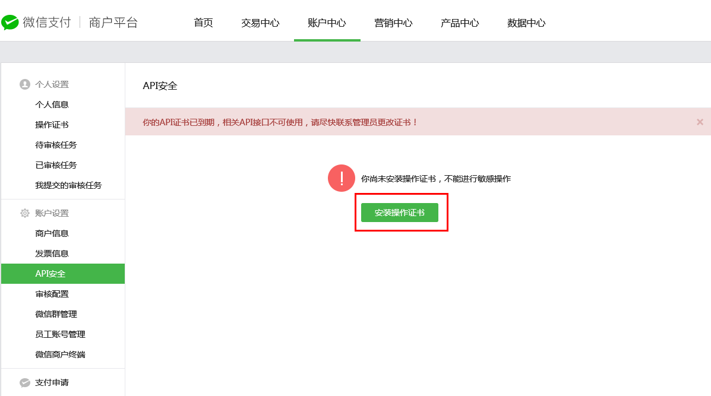The image size is (711, 396).
Task: Click the WeChat Pay logo icon
Action: (x=10, y=23)
